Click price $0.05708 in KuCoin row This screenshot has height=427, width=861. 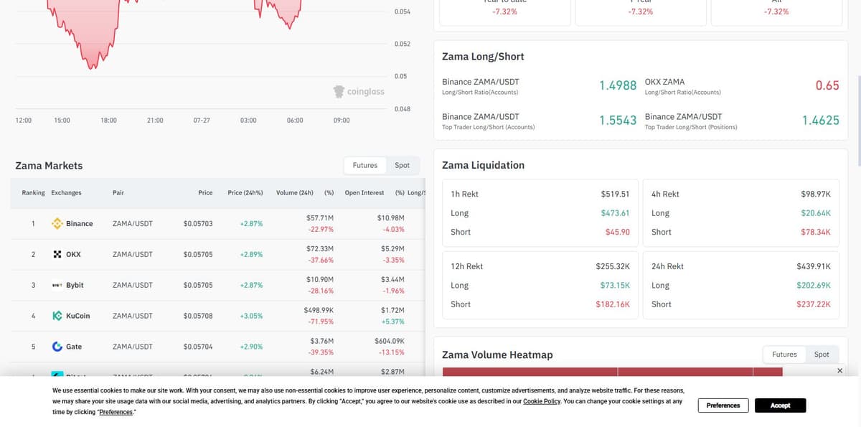coord(198,316)
